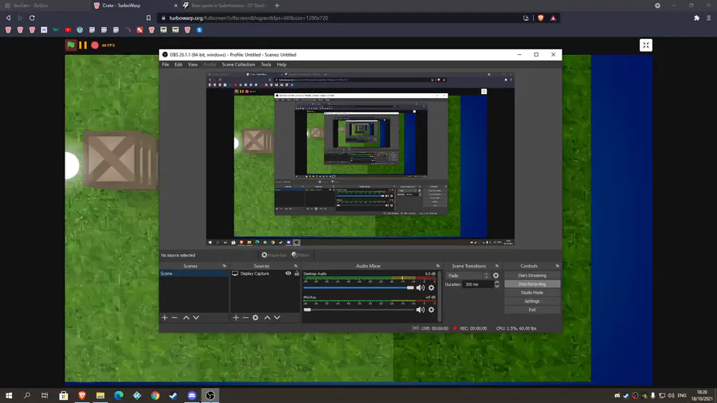The image size is (717, 403).
Task: Open the OBS Edit menu
Action: (178, 65)
